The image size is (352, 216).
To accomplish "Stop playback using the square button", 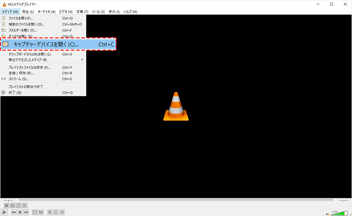I will tap(20, 212).
